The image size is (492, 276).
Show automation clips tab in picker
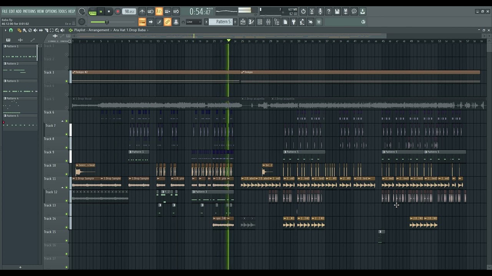tap(33, 40)
